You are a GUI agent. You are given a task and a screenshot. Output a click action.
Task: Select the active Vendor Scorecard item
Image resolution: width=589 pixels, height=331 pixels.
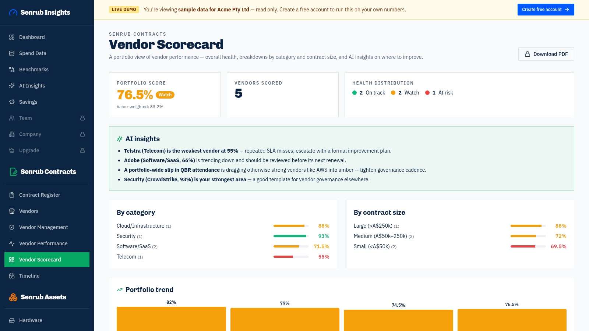(x=47, y=260)
